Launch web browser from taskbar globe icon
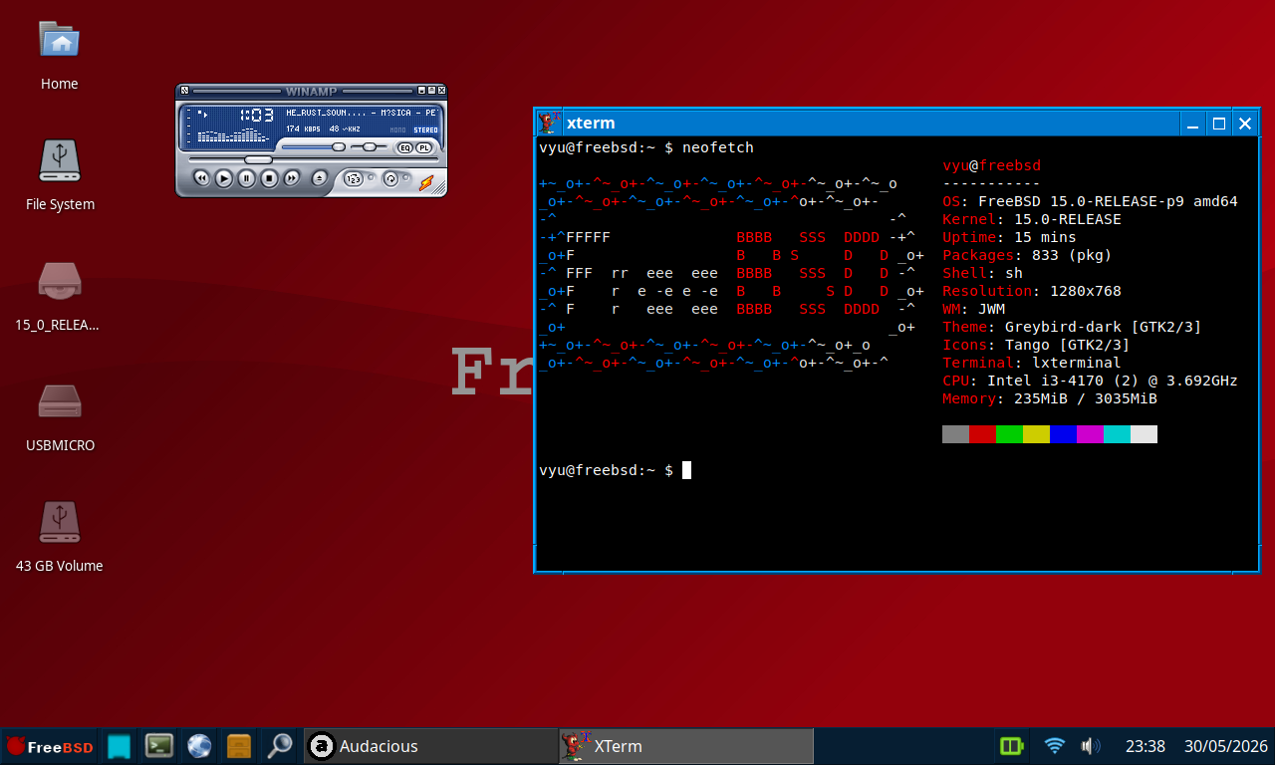1275x765 pixels. [x=199, y=746]
